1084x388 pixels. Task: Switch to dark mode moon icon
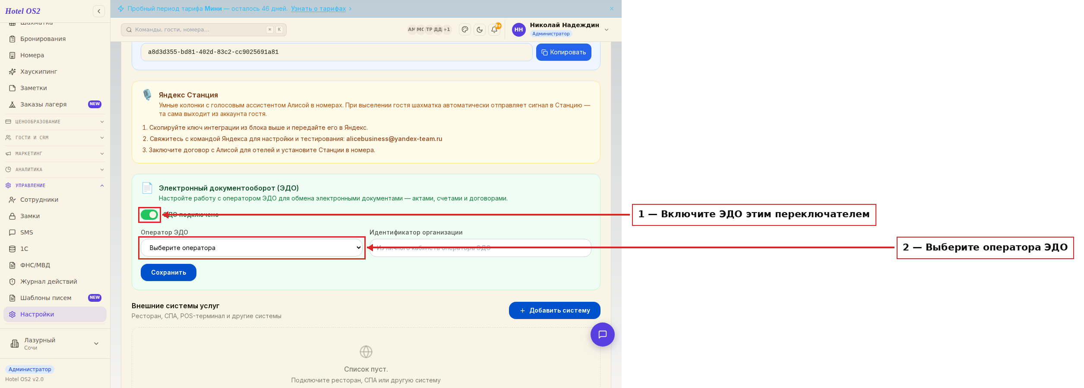pos(480,30)
